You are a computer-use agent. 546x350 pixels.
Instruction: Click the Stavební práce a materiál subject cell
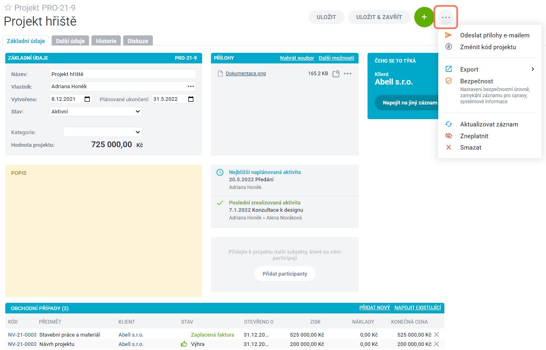(70, 335)
